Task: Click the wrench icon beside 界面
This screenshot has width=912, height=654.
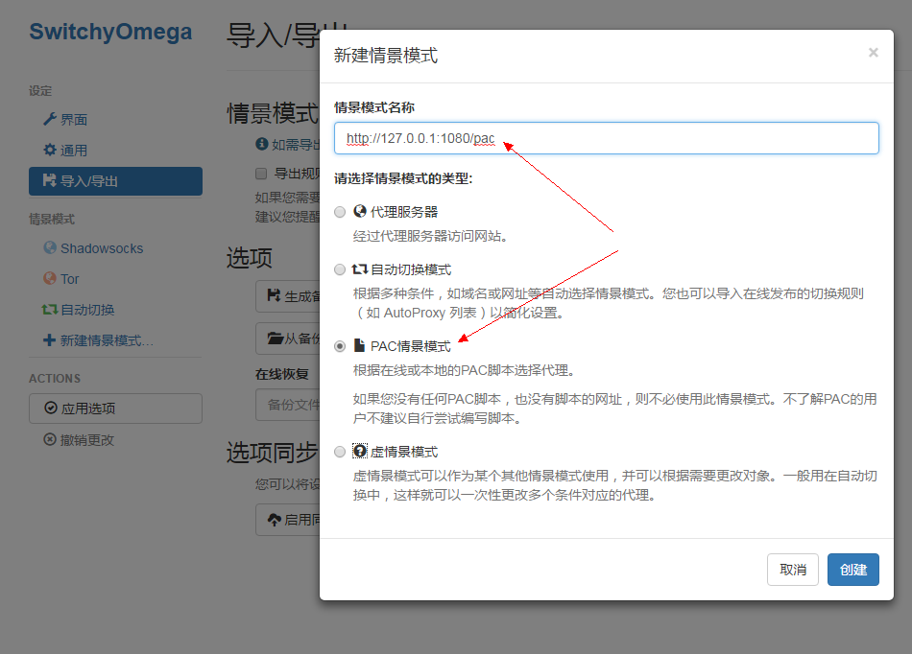Action: 50,119
